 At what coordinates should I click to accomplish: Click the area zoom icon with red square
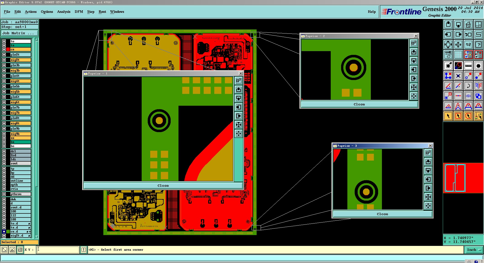point(458,66)
